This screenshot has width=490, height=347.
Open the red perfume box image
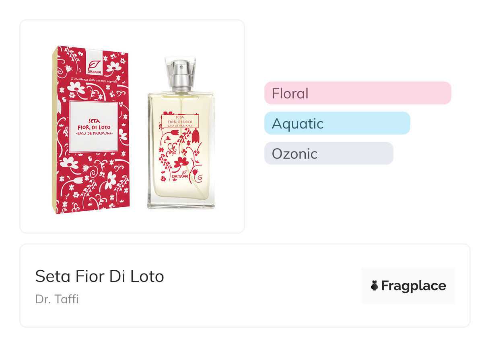tap(91, 129)
